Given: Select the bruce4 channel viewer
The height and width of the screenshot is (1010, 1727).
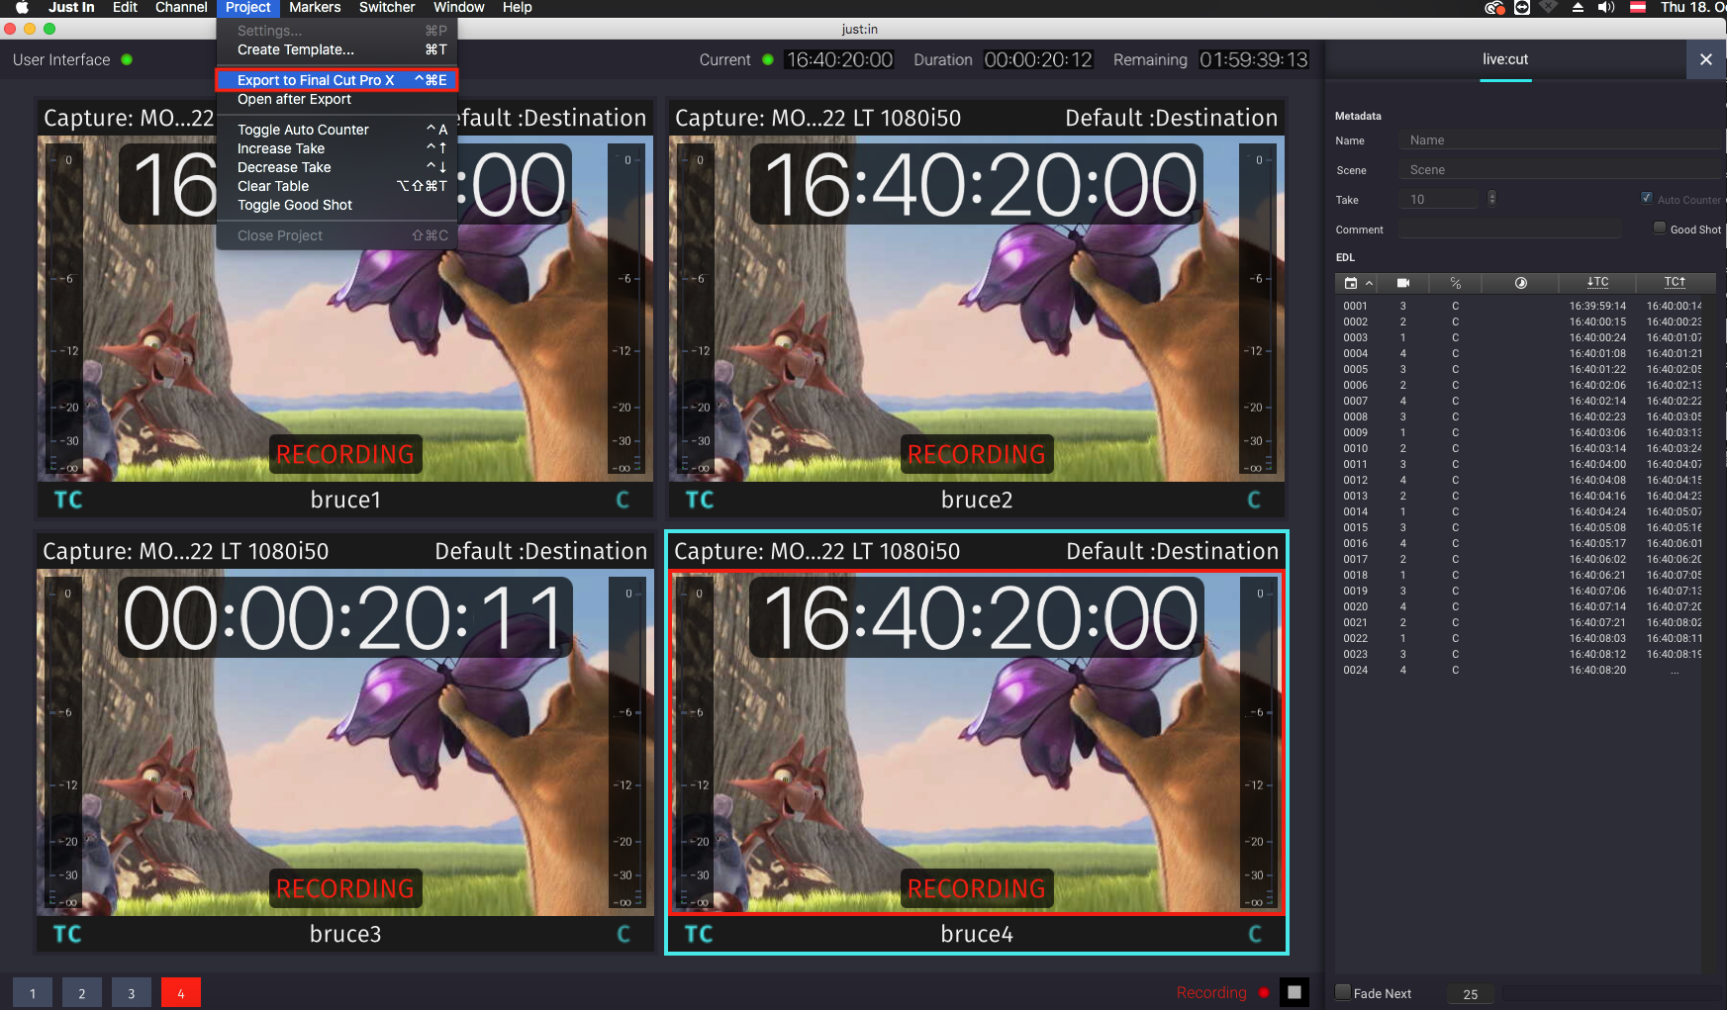Looking at the screenshot, I should [977, 742].
